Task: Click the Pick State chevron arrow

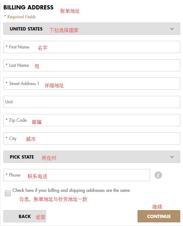Action: pyautogui.click(x=172, y=157)
